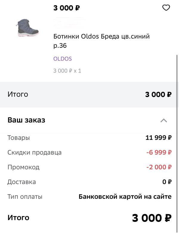179x233 pixels.
Task: Click the Скидки продавца label
Action: click(34, 152)
